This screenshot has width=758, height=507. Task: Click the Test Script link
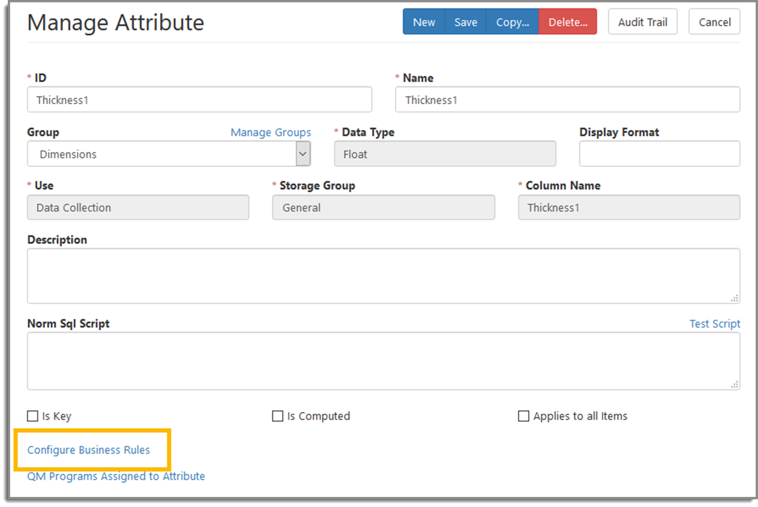(x=715, y=324)
